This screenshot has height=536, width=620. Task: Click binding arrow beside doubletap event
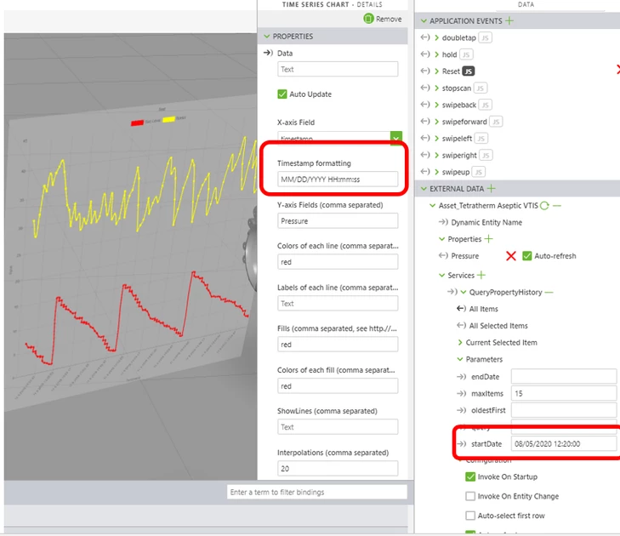click(425, 37)
